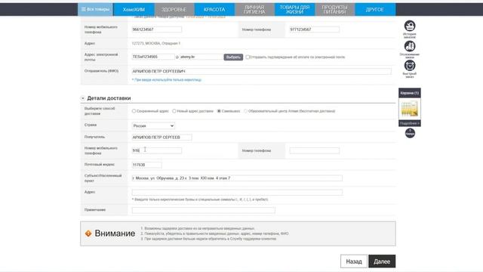Screen dimensions: 483x272
Task: Toggle email payment confirmation checkbox
Action: [248, 57]
